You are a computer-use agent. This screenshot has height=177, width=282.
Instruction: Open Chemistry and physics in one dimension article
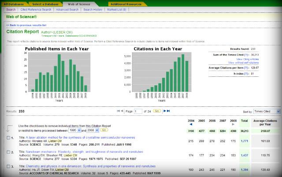pos(91,166)
